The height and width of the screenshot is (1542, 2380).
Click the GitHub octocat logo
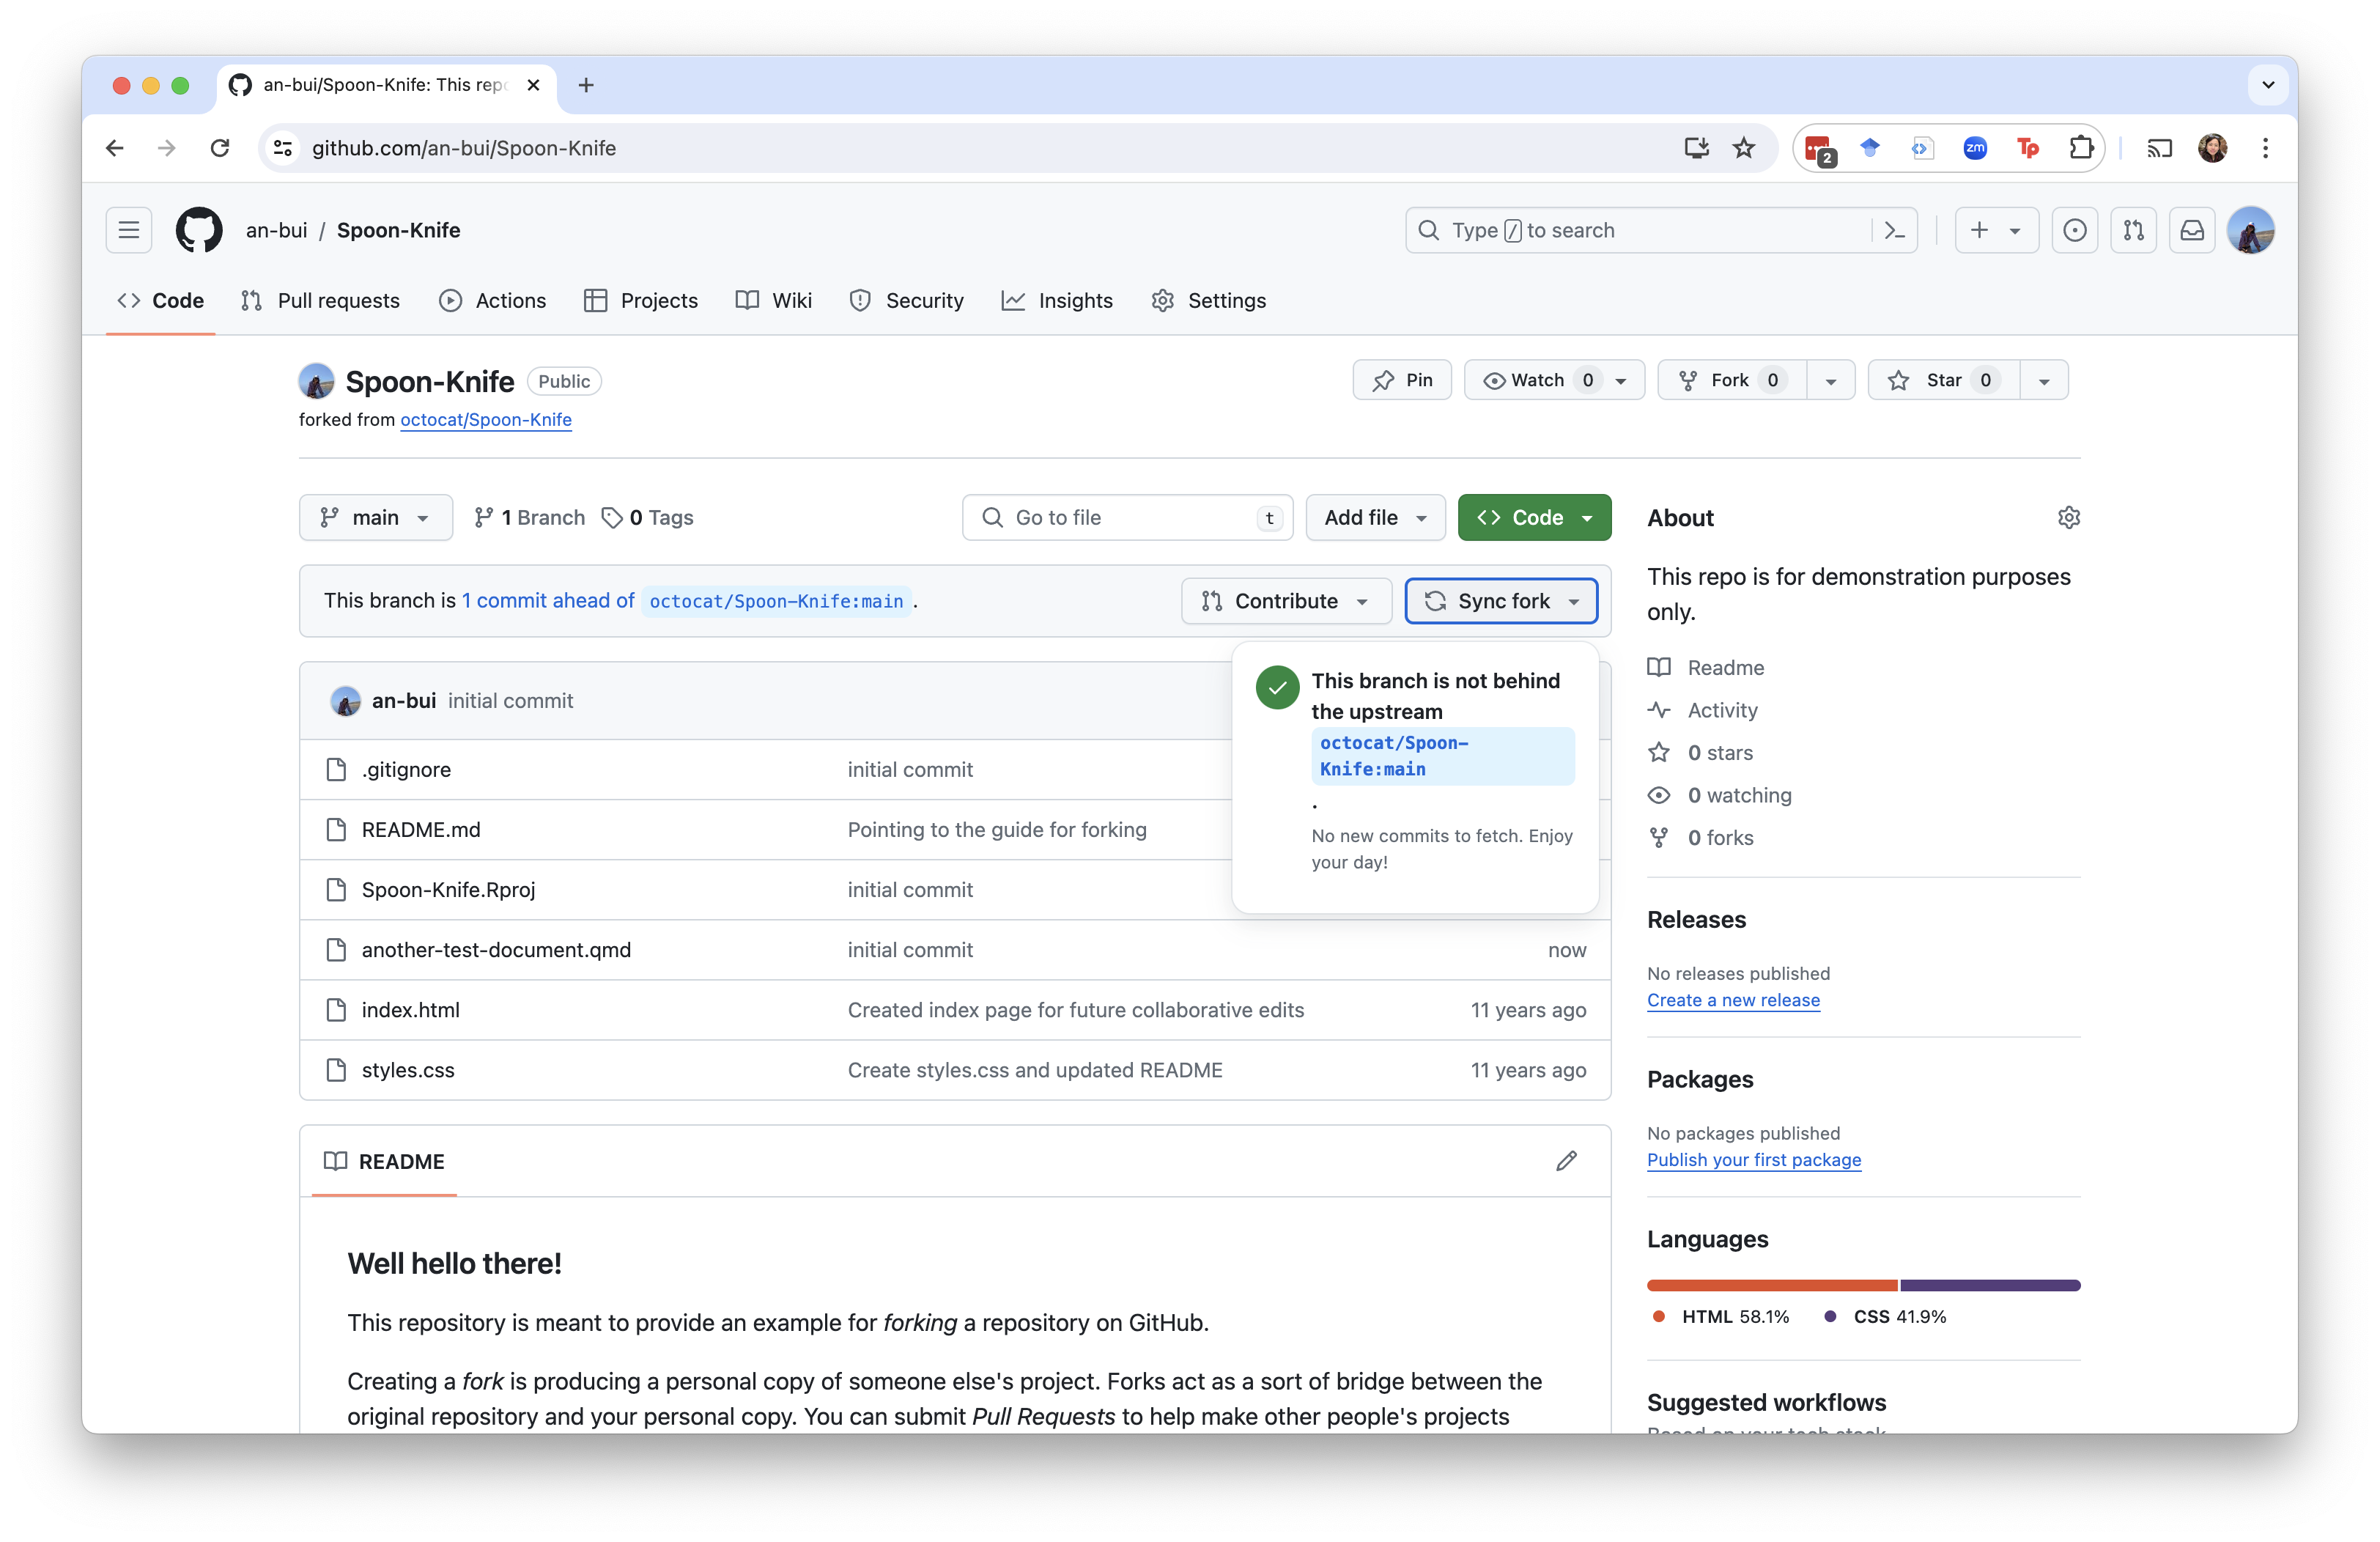click(x=199, y=230)
